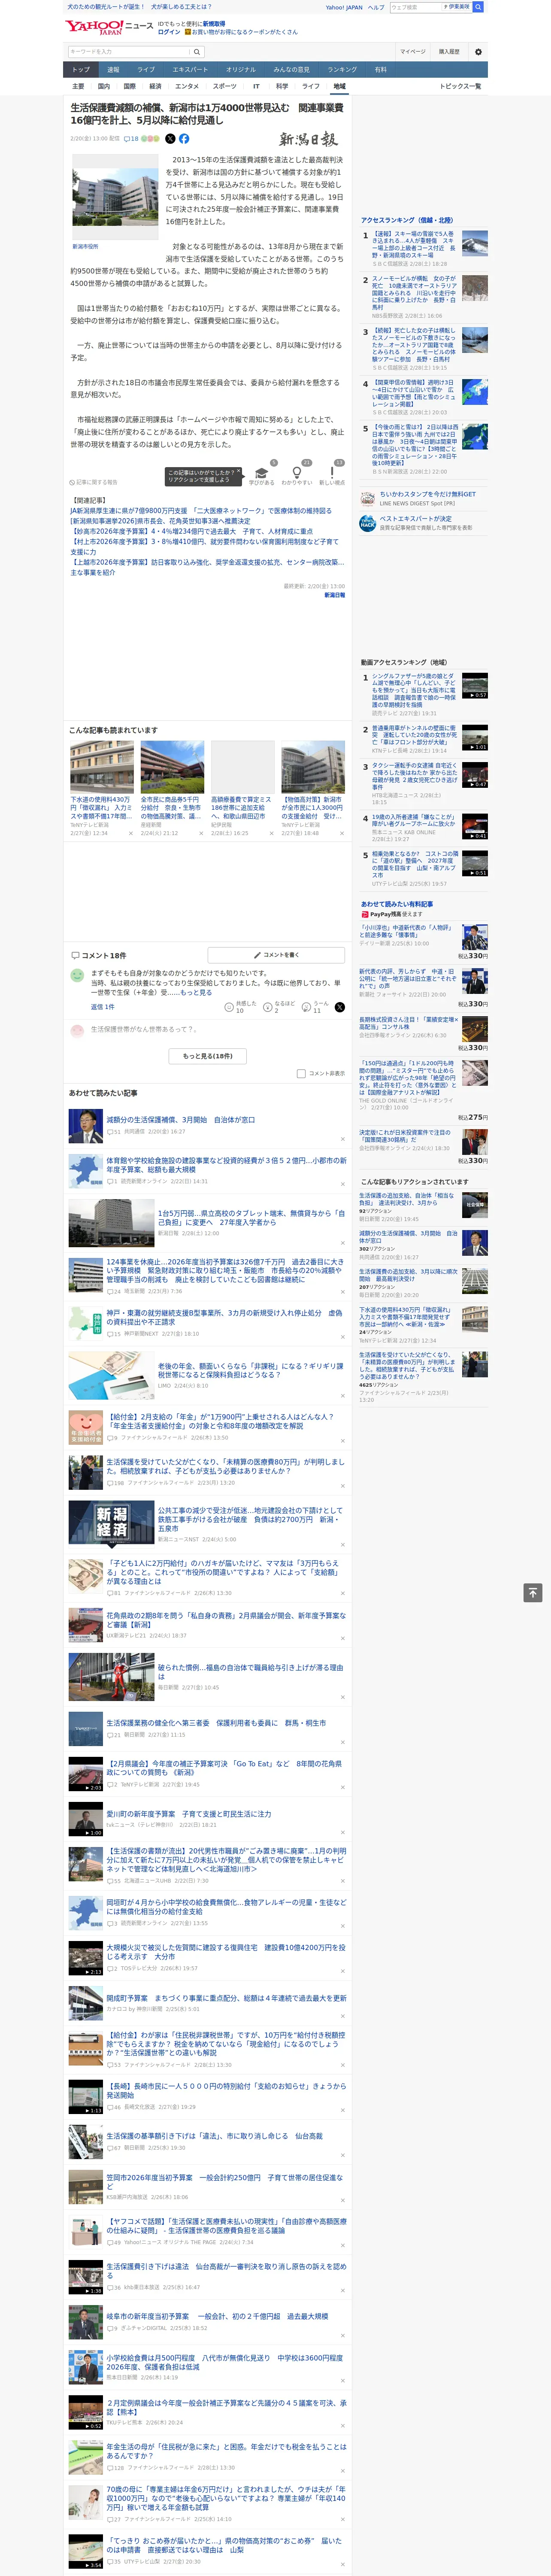Click the 共感した smiley reaction

pyautogui.click(x=229, y=1007)
